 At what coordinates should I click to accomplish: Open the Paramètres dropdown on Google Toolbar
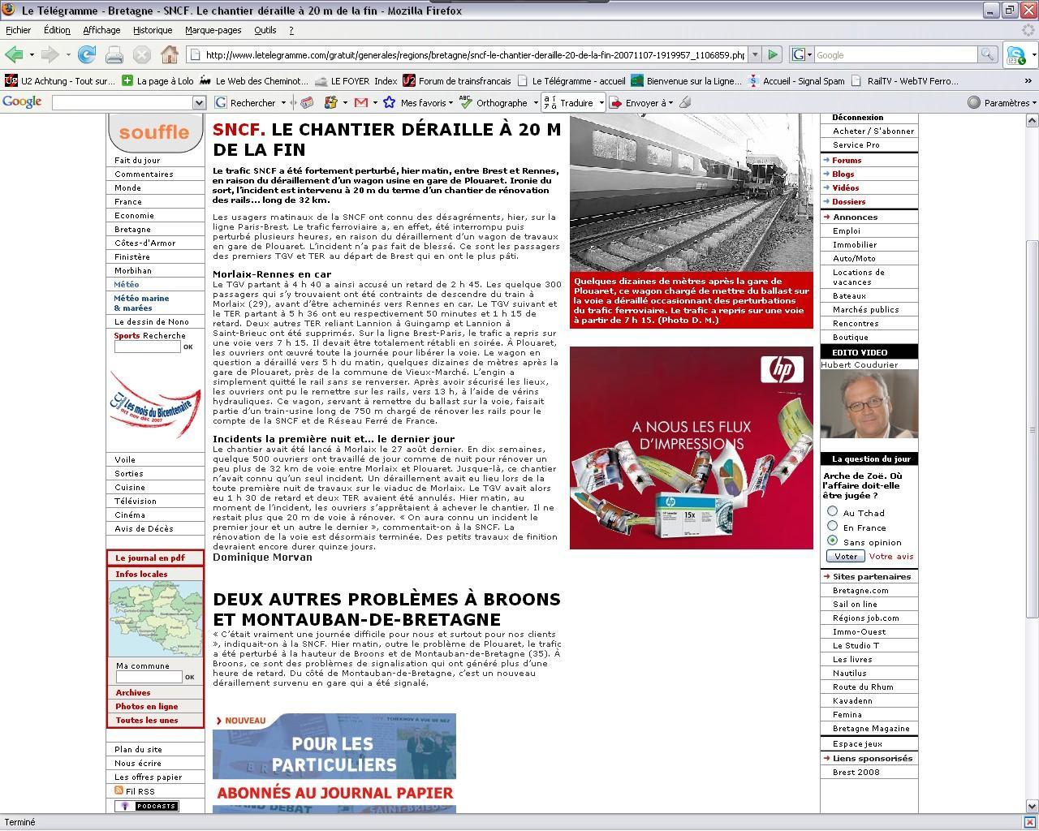(x=1002, y=102)
